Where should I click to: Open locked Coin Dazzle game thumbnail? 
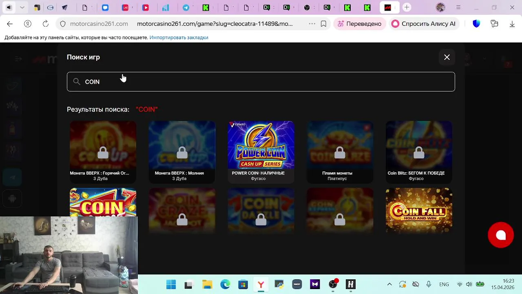click(261, 211)
